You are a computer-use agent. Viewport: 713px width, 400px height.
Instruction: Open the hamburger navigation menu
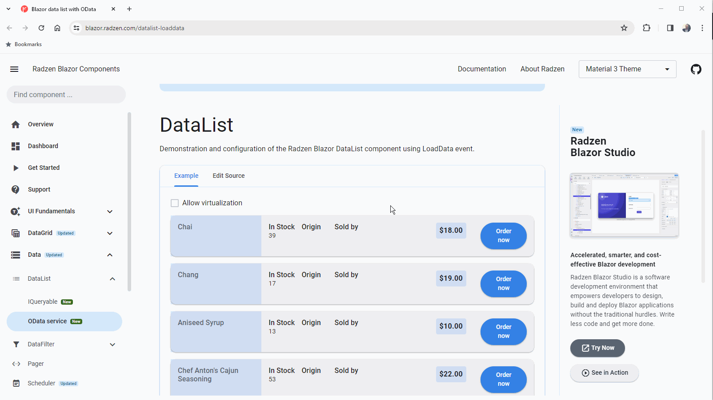(14, 69)
